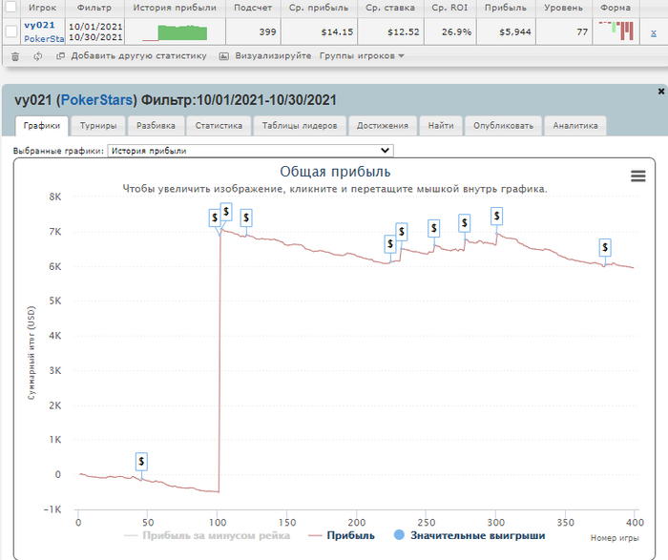The height and width of the screenshot is (560, 668).
Task: Click the $ marker near game 300
Action: click(x=497, y=217)
